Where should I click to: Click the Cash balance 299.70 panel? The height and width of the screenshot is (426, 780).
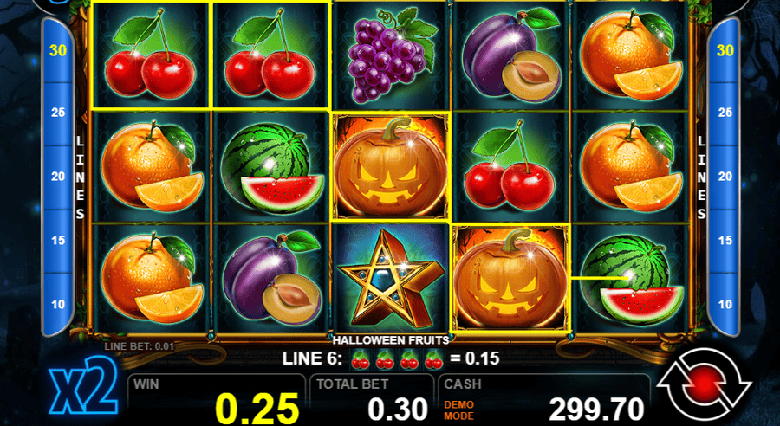[543, 400]
